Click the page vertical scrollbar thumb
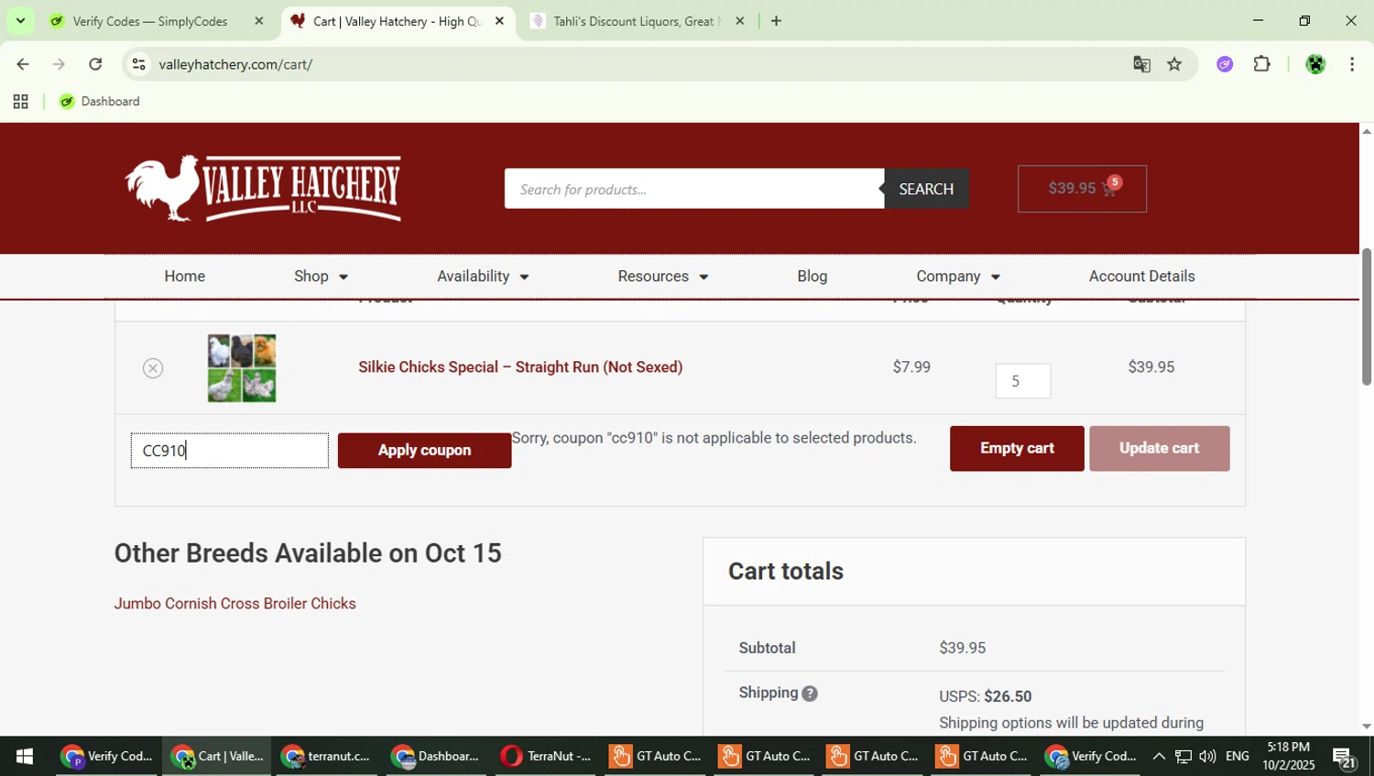The image size is (1374, 776). [x=1366, y=316]
